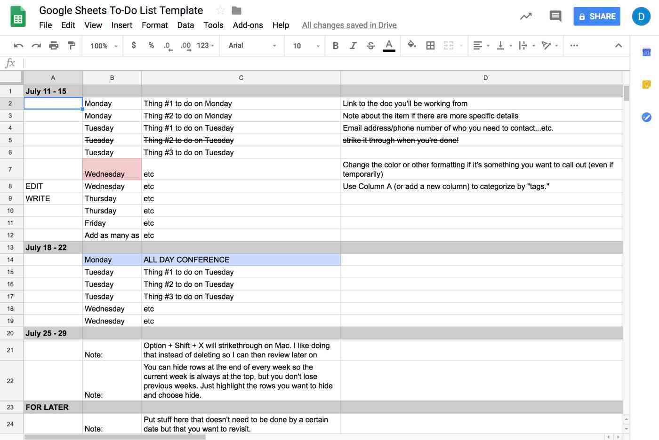
Task: Open the Insert menu
Action: [x=122, y=25]
